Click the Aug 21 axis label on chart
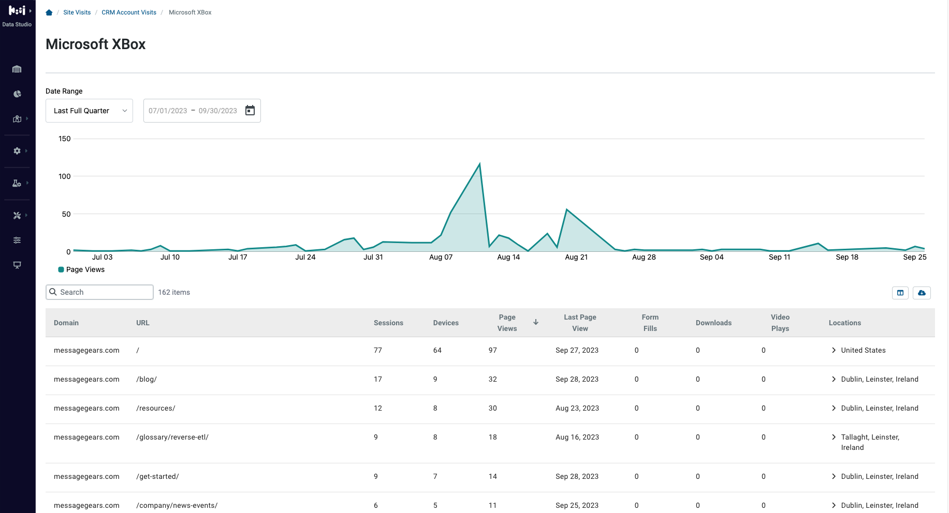Image resolution: width=949 pixels, height=513 pixels. pyautogui.click(x=576, y=257)
